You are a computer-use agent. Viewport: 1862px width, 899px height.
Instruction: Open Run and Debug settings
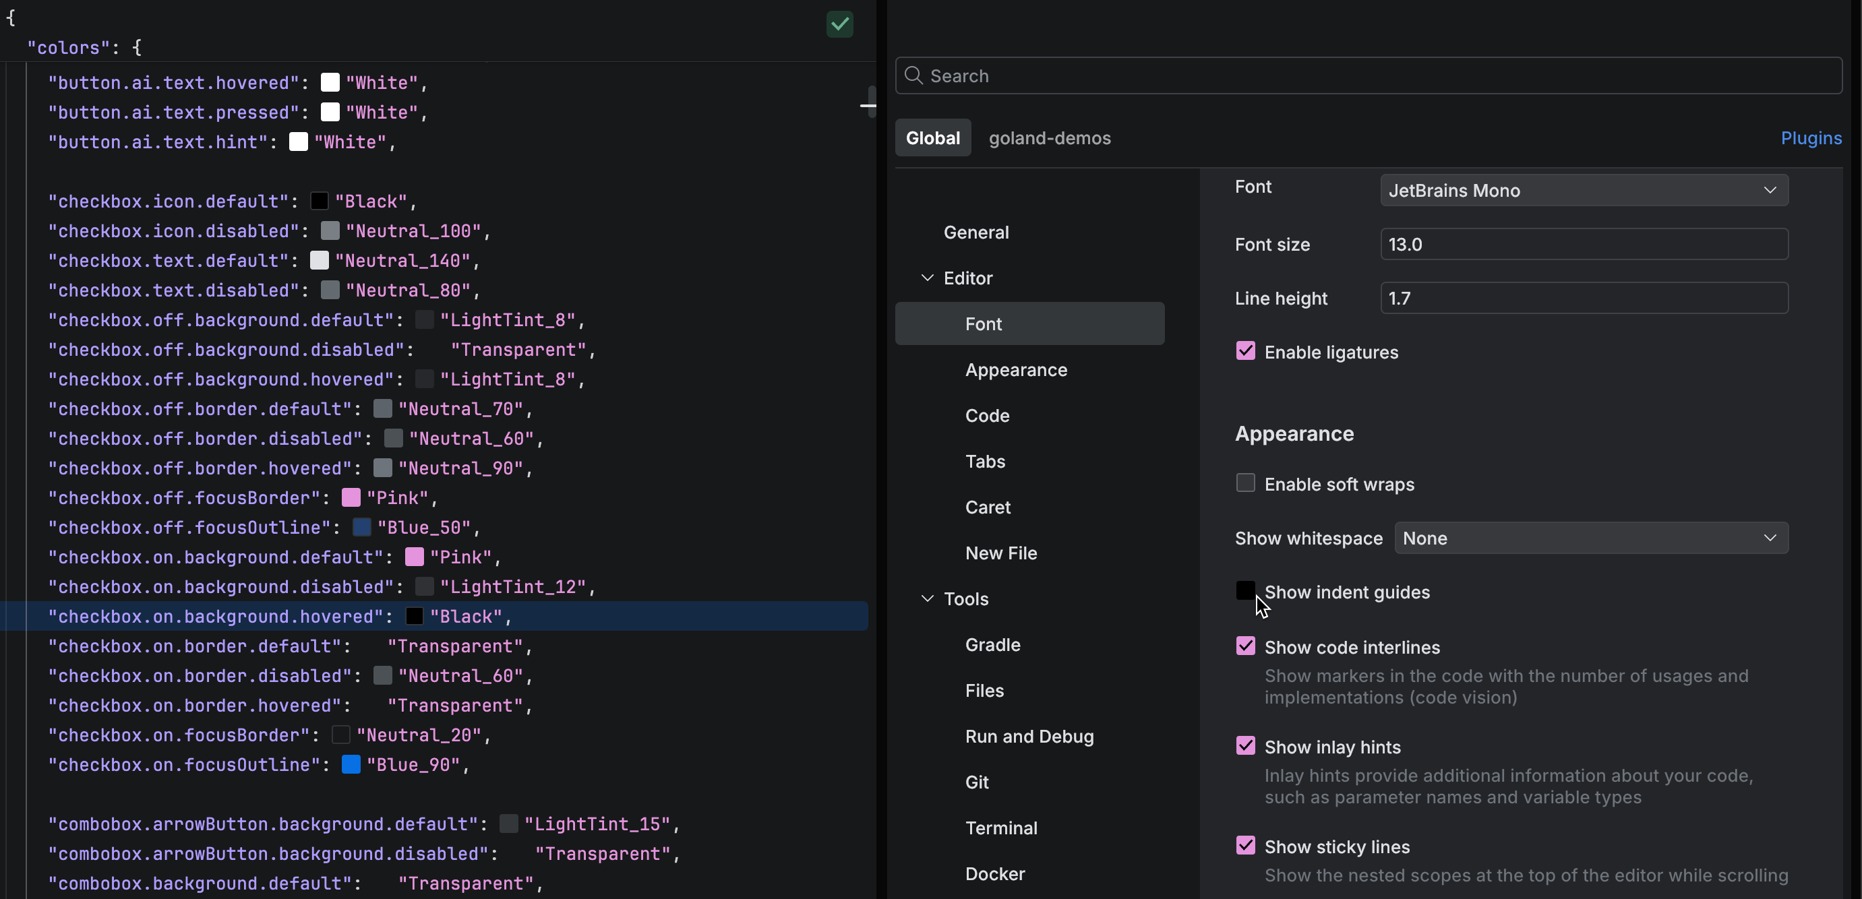pos(1030,737)
